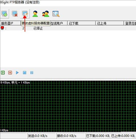136x139 pixels.
Task: Click the delete virtual server icon
Action: coord(15,14)
